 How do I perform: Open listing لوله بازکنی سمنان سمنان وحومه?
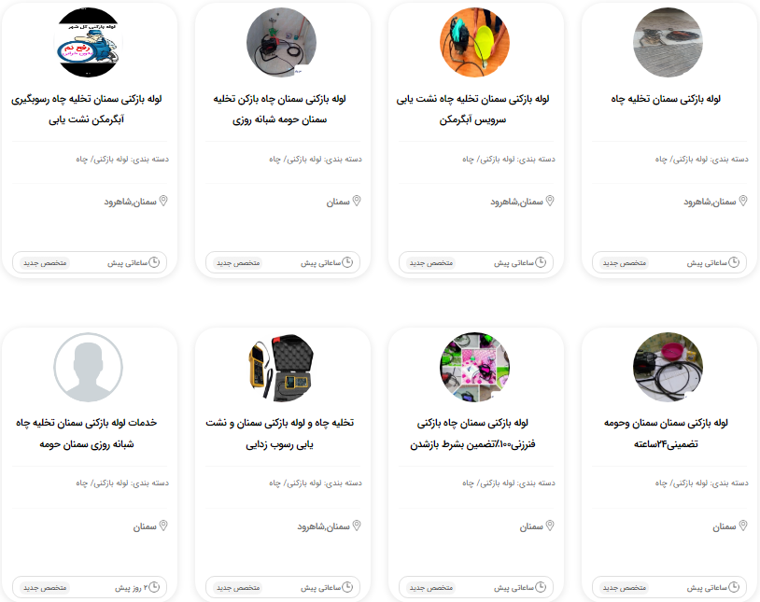666,433
